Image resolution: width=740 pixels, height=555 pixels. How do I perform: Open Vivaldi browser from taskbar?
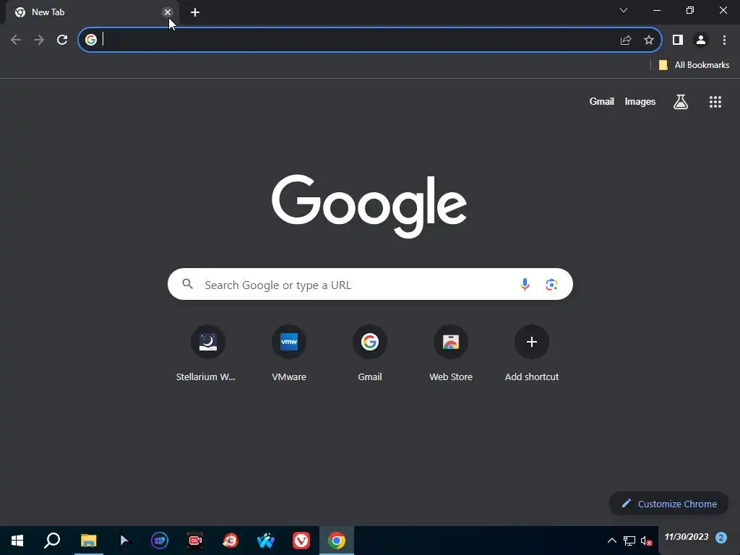pyautogui.click(x=301, y=541)
